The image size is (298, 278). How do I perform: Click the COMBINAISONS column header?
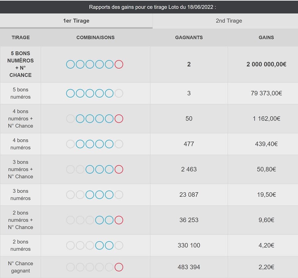coord(95,38)
